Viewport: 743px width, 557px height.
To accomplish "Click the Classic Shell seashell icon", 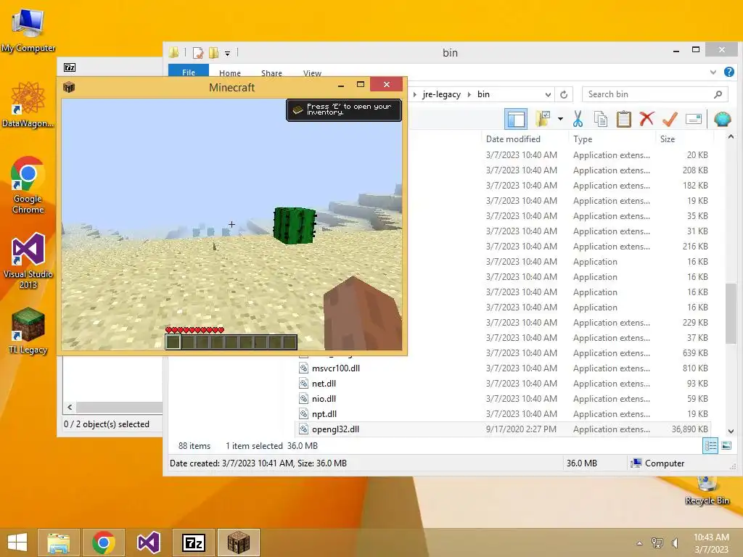I will pos(722,119).
